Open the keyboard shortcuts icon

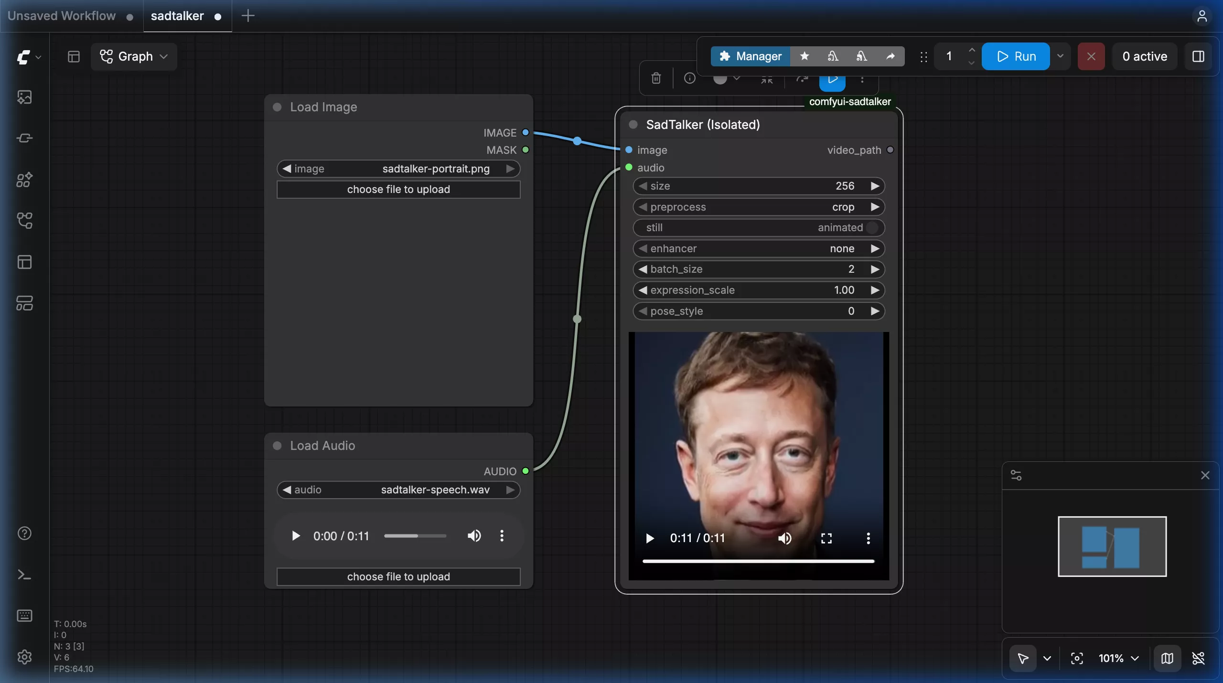tap(24, 616)
